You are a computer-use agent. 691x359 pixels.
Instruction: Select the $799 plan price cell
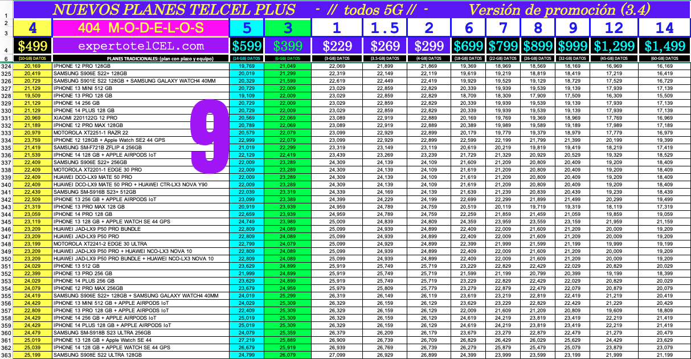(504, 46)
